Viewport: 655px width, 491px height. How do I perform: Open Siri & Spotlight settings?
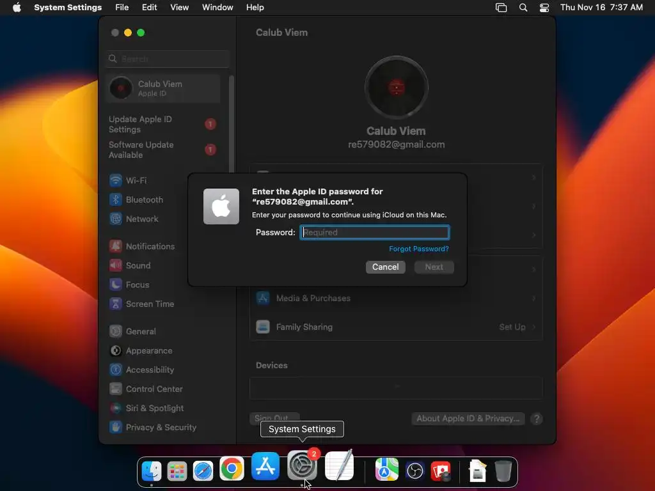(x=146, y=409)
